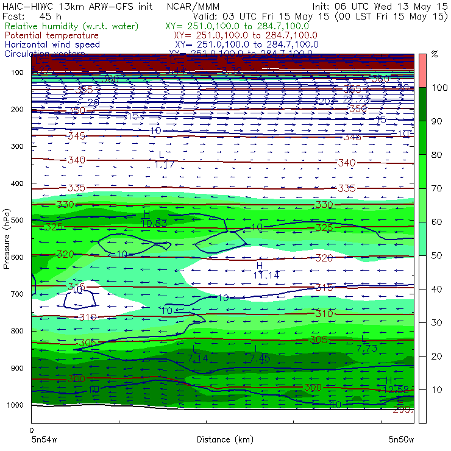Viewport: 451px width, 451px height.
Task: Click the "L 1.17" wind minimum label
Action: coord(164,160)
